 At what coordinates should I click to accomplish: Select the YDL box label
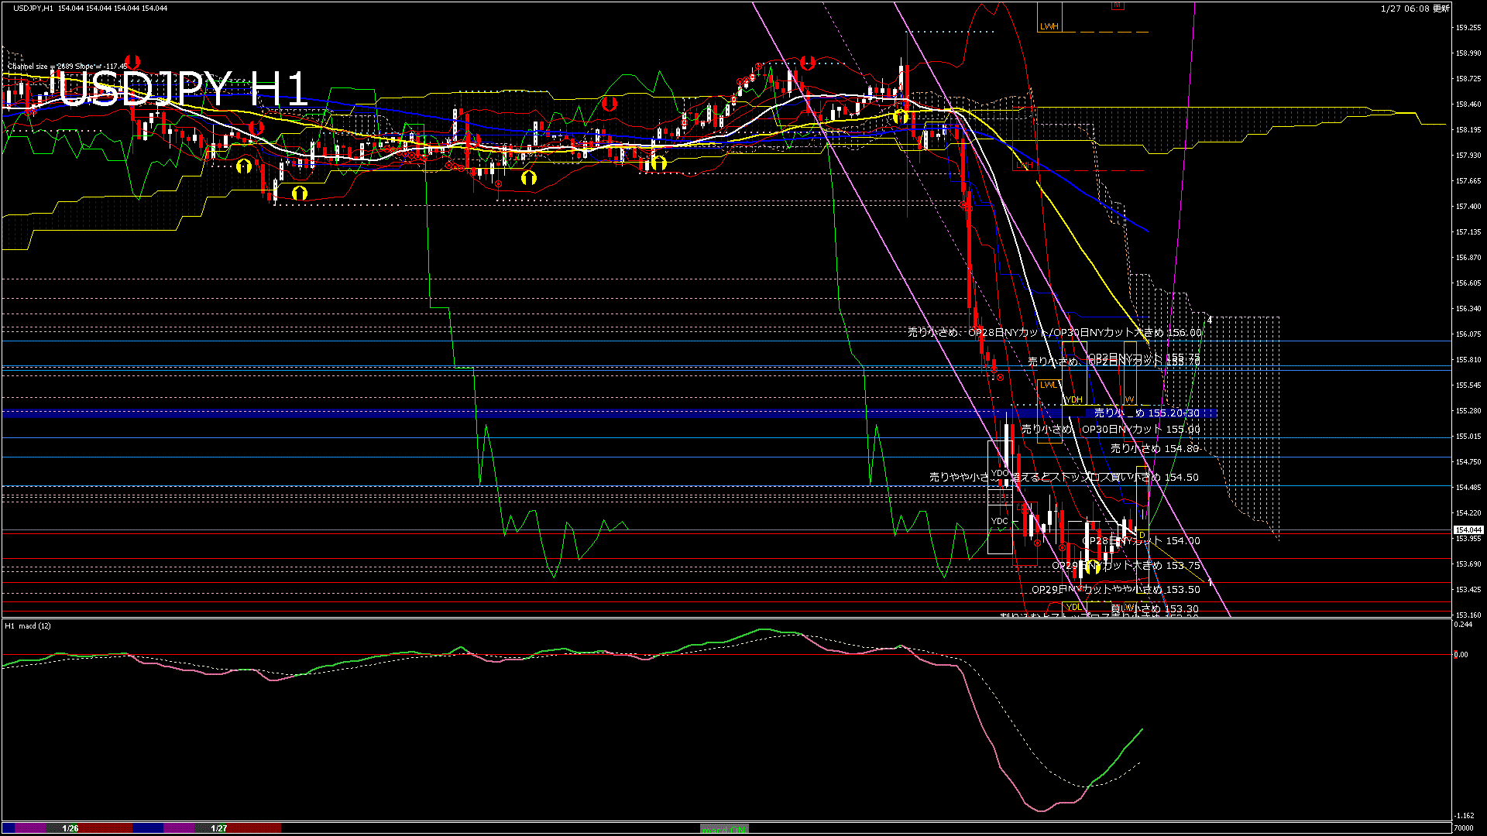(1073, 607)
